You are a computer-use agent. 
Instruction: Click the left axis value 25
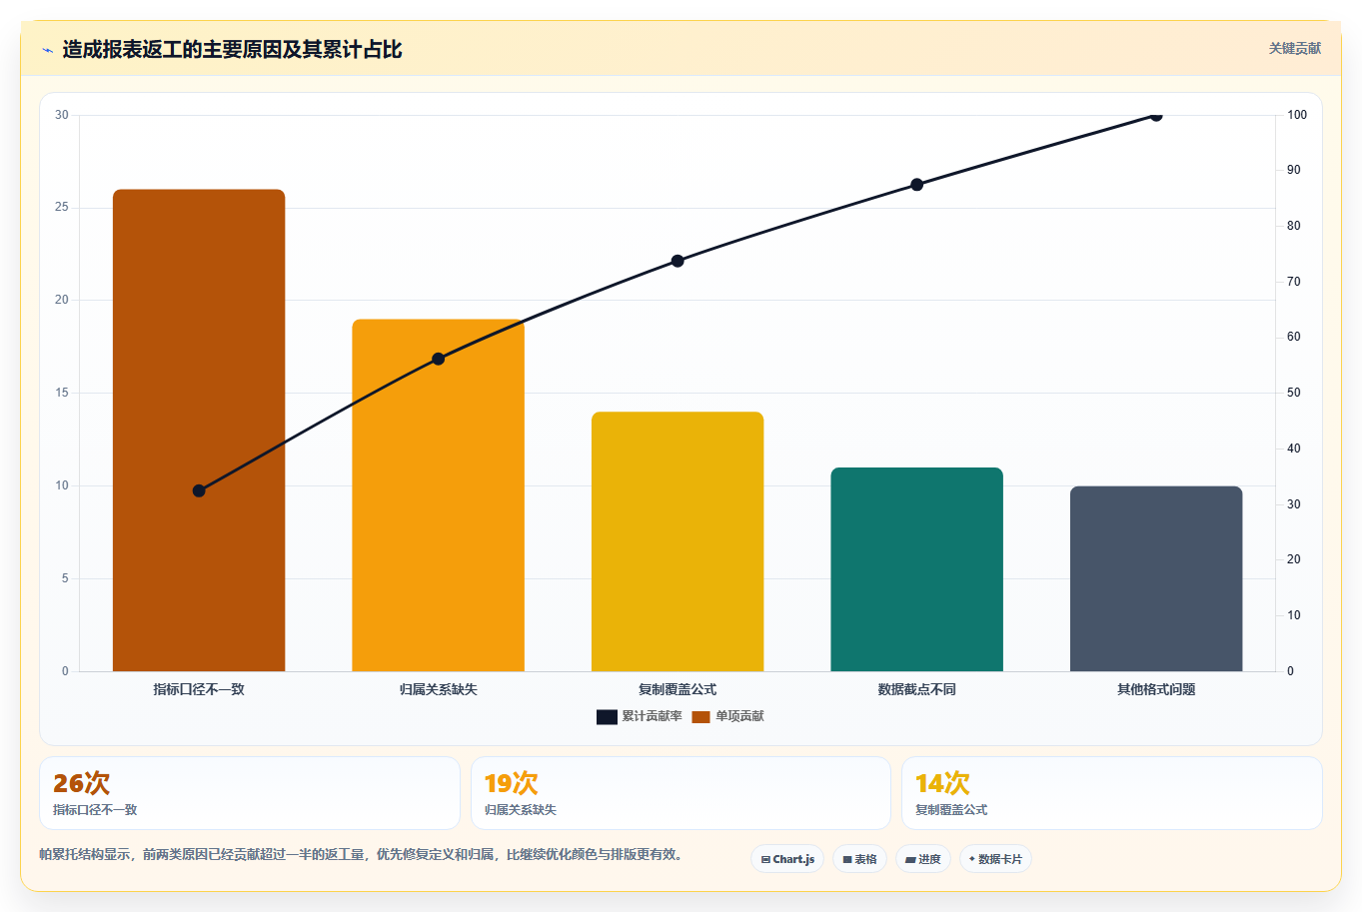(62, 208)
